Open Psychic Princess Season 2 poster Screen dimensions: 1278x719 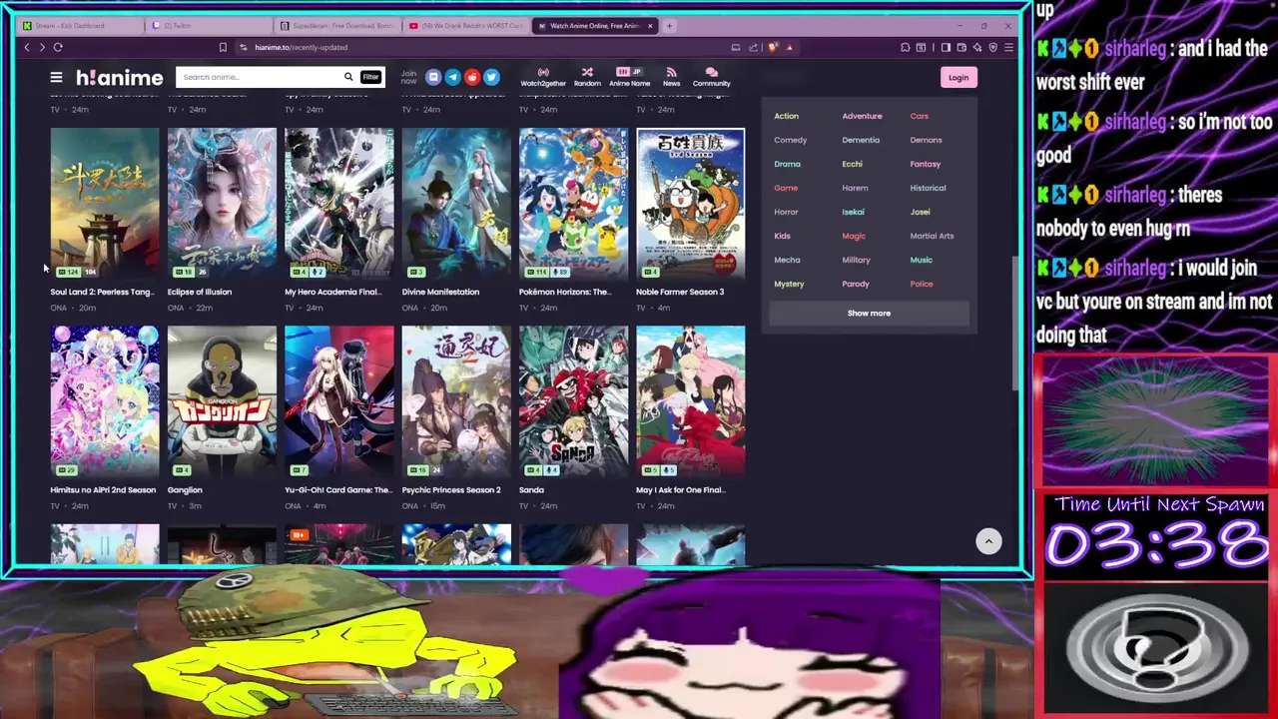(x=456, y=401)
